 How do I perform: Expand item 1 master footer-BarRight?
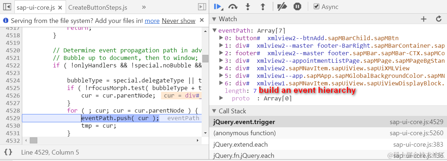pos(221,46)
